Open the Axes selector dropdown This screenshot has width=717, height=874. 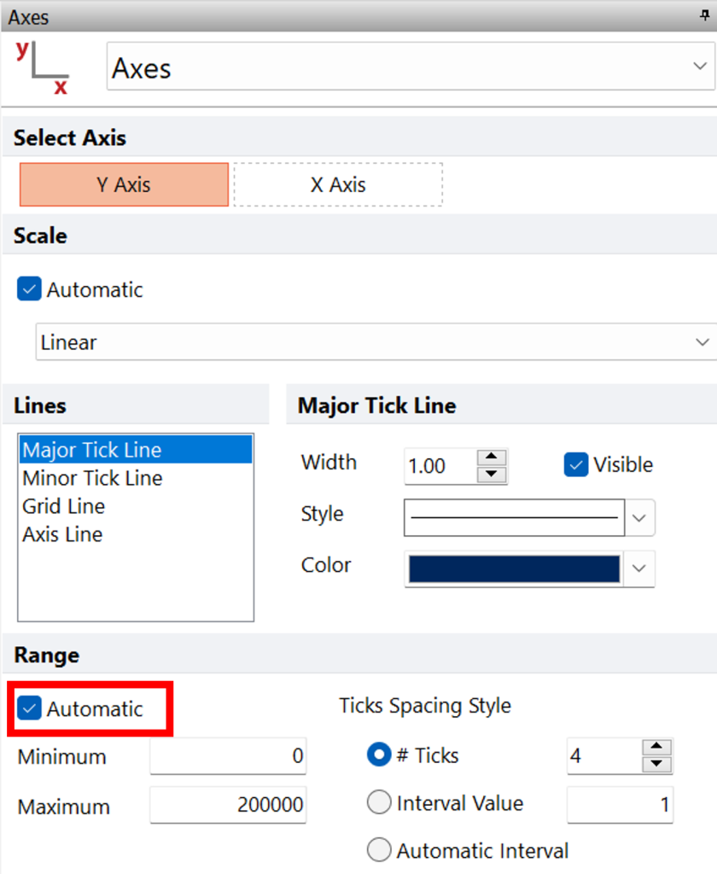702,65
